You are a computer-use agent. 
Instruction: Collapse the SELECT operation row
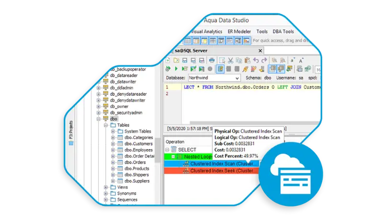pyautogui.click(x=167, y=150)
